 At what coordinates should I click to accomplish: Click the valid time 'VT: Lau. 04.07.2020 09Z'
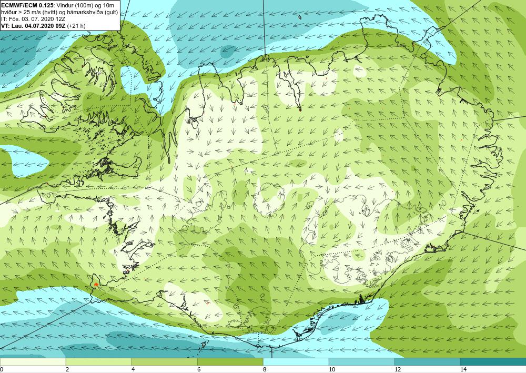pos(34,26)
